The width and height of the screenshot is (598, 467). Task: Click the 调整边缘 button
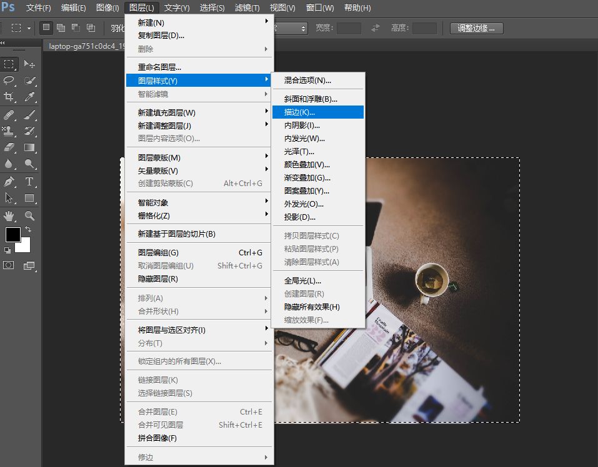476,28
